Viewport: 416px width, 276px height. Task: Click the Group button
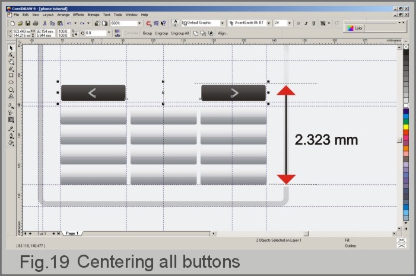point(147,33)
